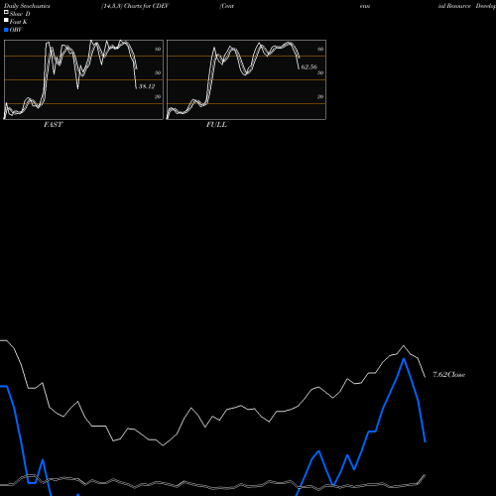Click the 20 level label on FULL chart

320,96
